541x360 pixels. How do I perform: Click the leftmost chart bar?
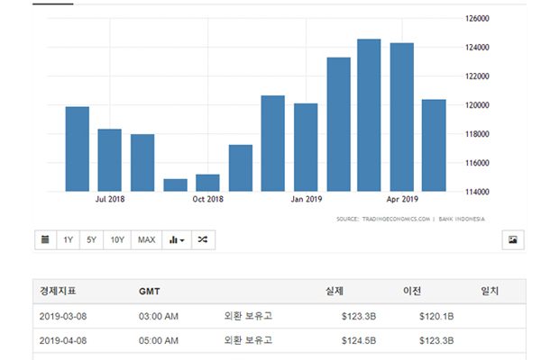tap(78, 148)
